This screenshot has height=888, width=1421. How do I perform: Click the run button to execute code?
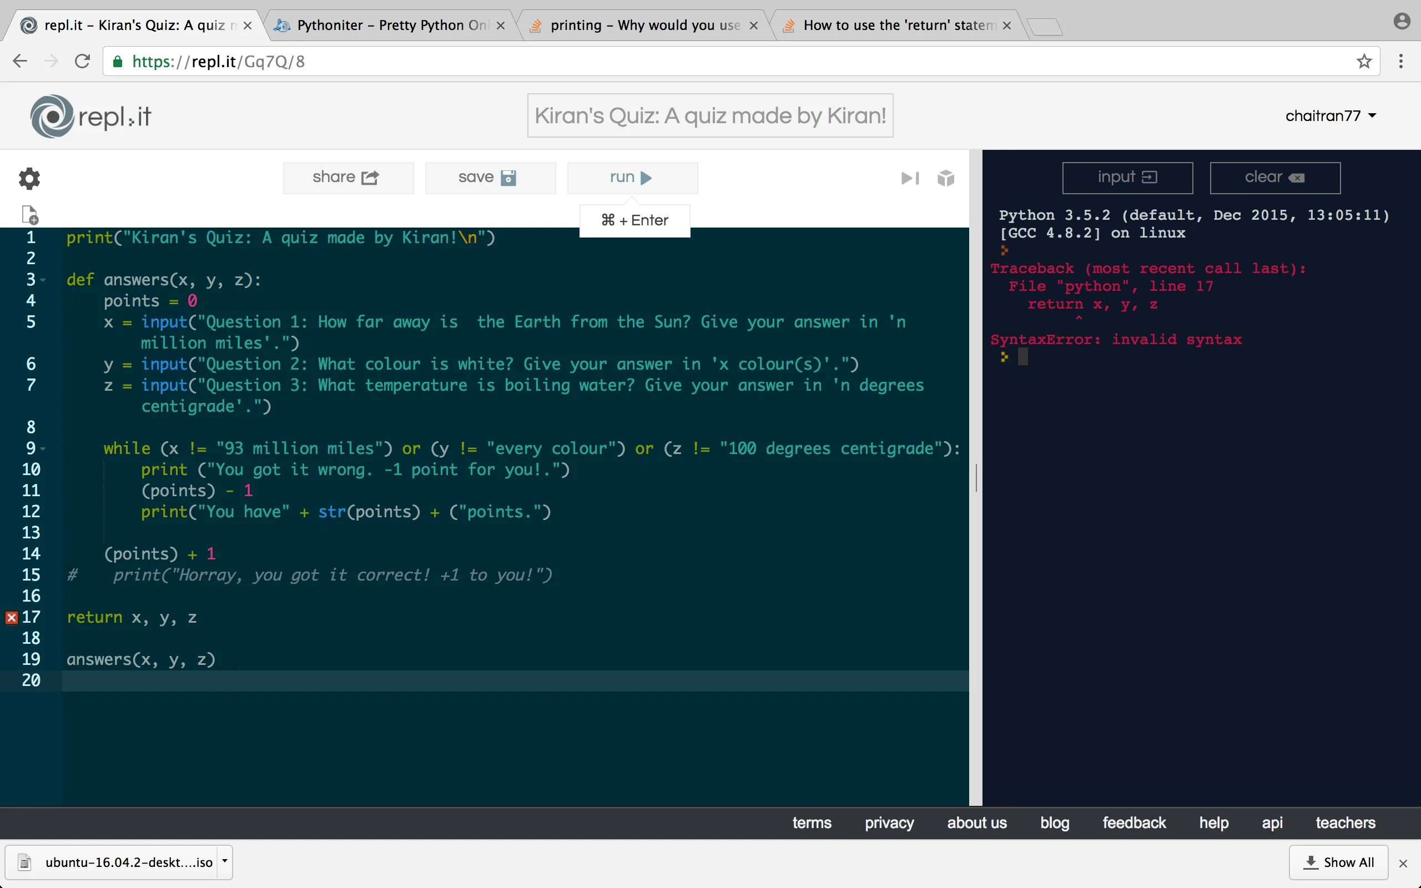[x=632, y=177]
